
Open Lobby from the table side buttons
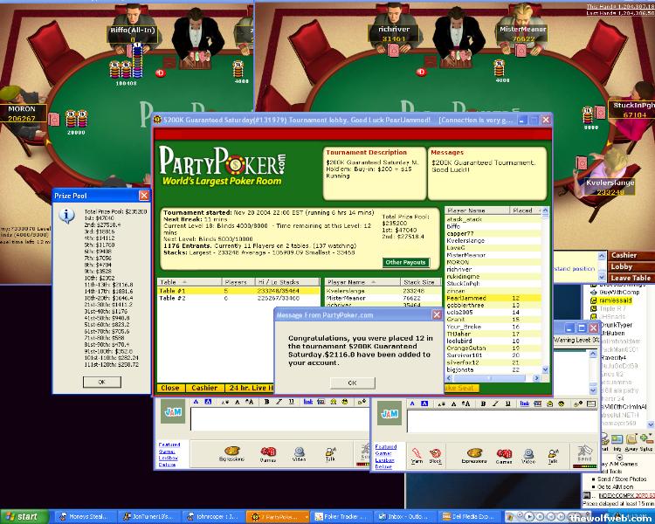click(x=622, y=266)
